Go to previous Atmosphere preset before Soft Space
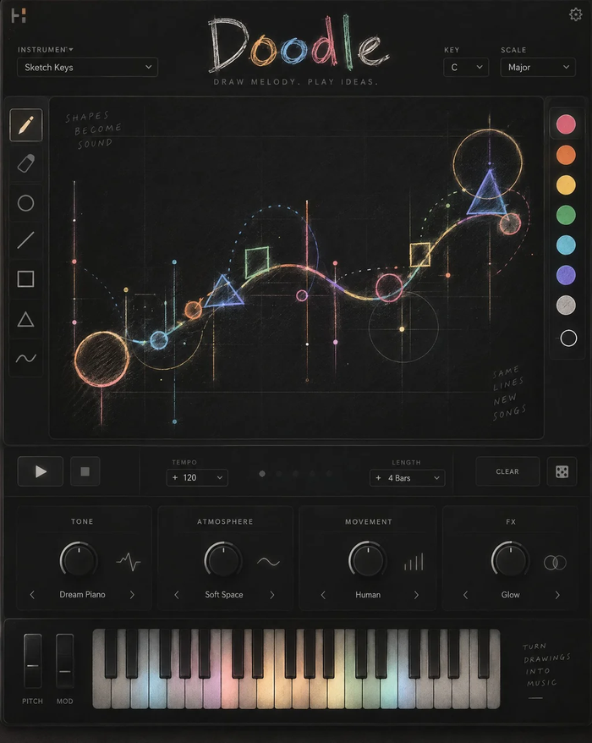592x743 pixels. click(177, 595)
